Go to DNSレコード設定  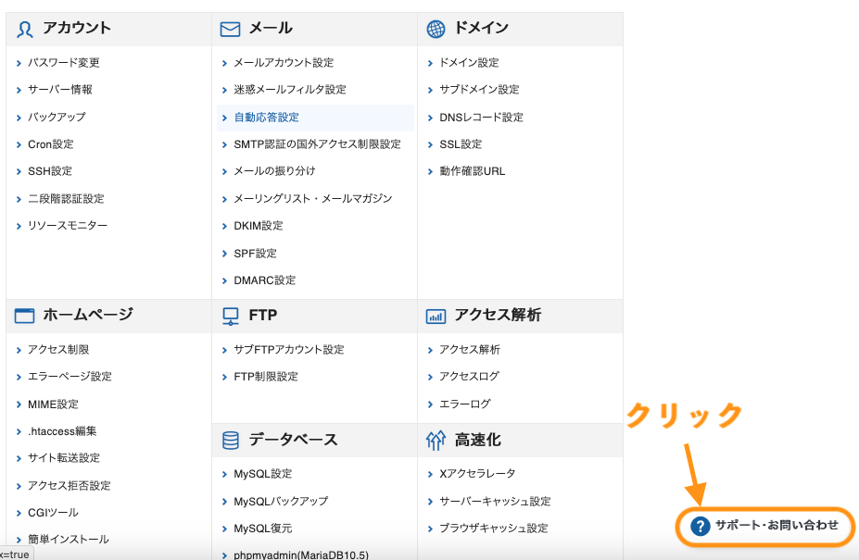[x=481, y=118]
